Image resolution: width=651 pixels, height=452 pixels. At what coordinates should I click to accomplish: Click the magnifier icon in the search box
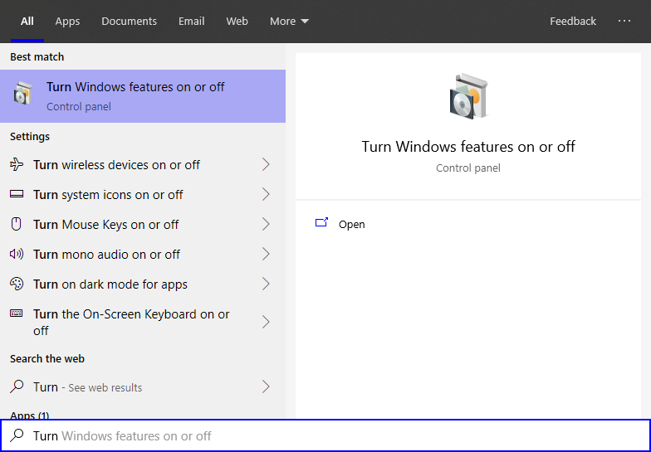(x=17, y=435)
